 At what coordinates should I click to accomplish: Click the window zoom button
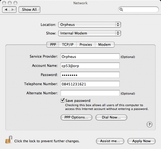click(x=15, y=3)
